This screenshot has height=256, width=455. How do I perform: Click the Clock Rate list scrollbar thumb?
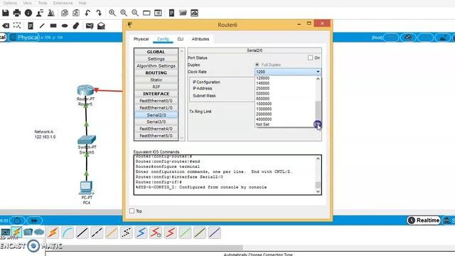(x=318, y=110)
